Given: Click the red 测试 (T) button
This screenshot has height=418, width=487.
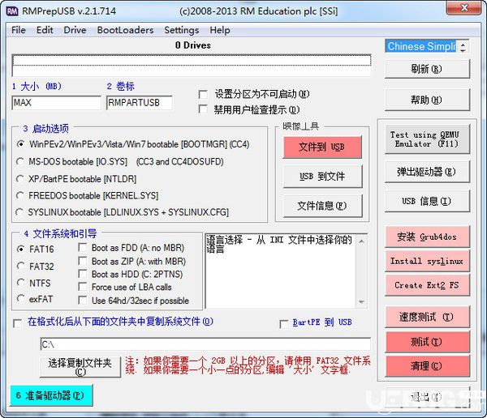Looking at the screenshot, I should 427,342.
